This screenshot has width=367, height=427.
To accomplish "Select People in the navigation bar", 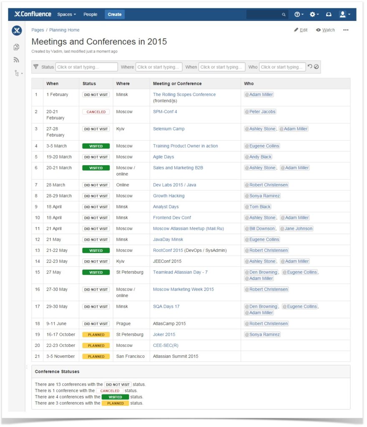I will (x=90, y=14).
